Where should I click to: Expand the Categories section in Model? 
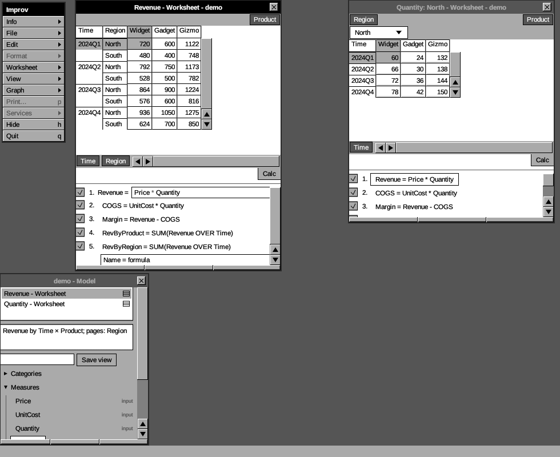click(x=6, y=374)
